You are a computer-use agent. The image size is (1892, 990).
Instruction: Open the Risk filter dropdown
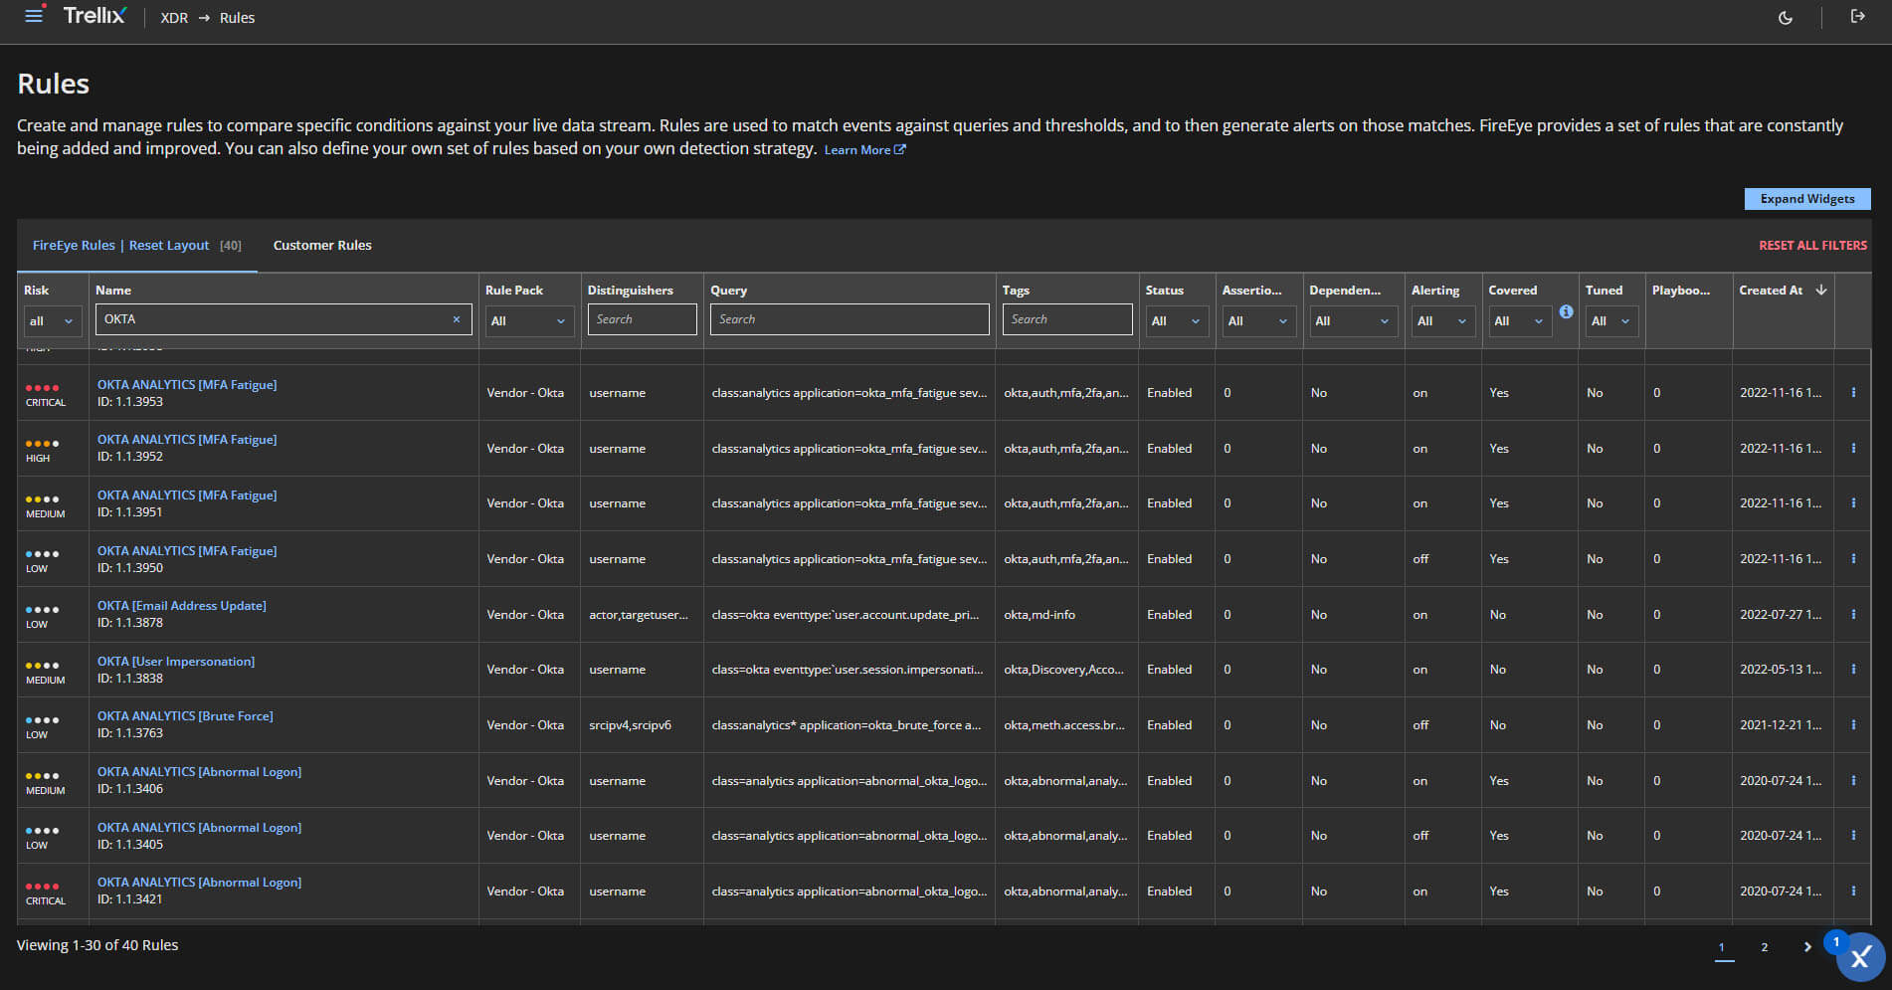click(52, 321)
